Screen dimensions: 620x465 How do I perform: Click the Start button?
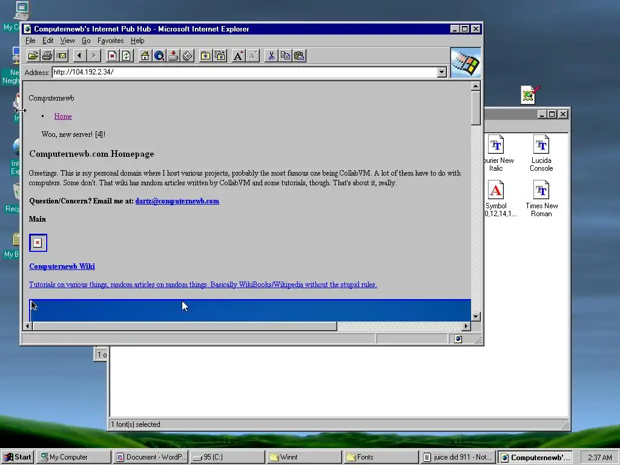click(x=18, y=457)
